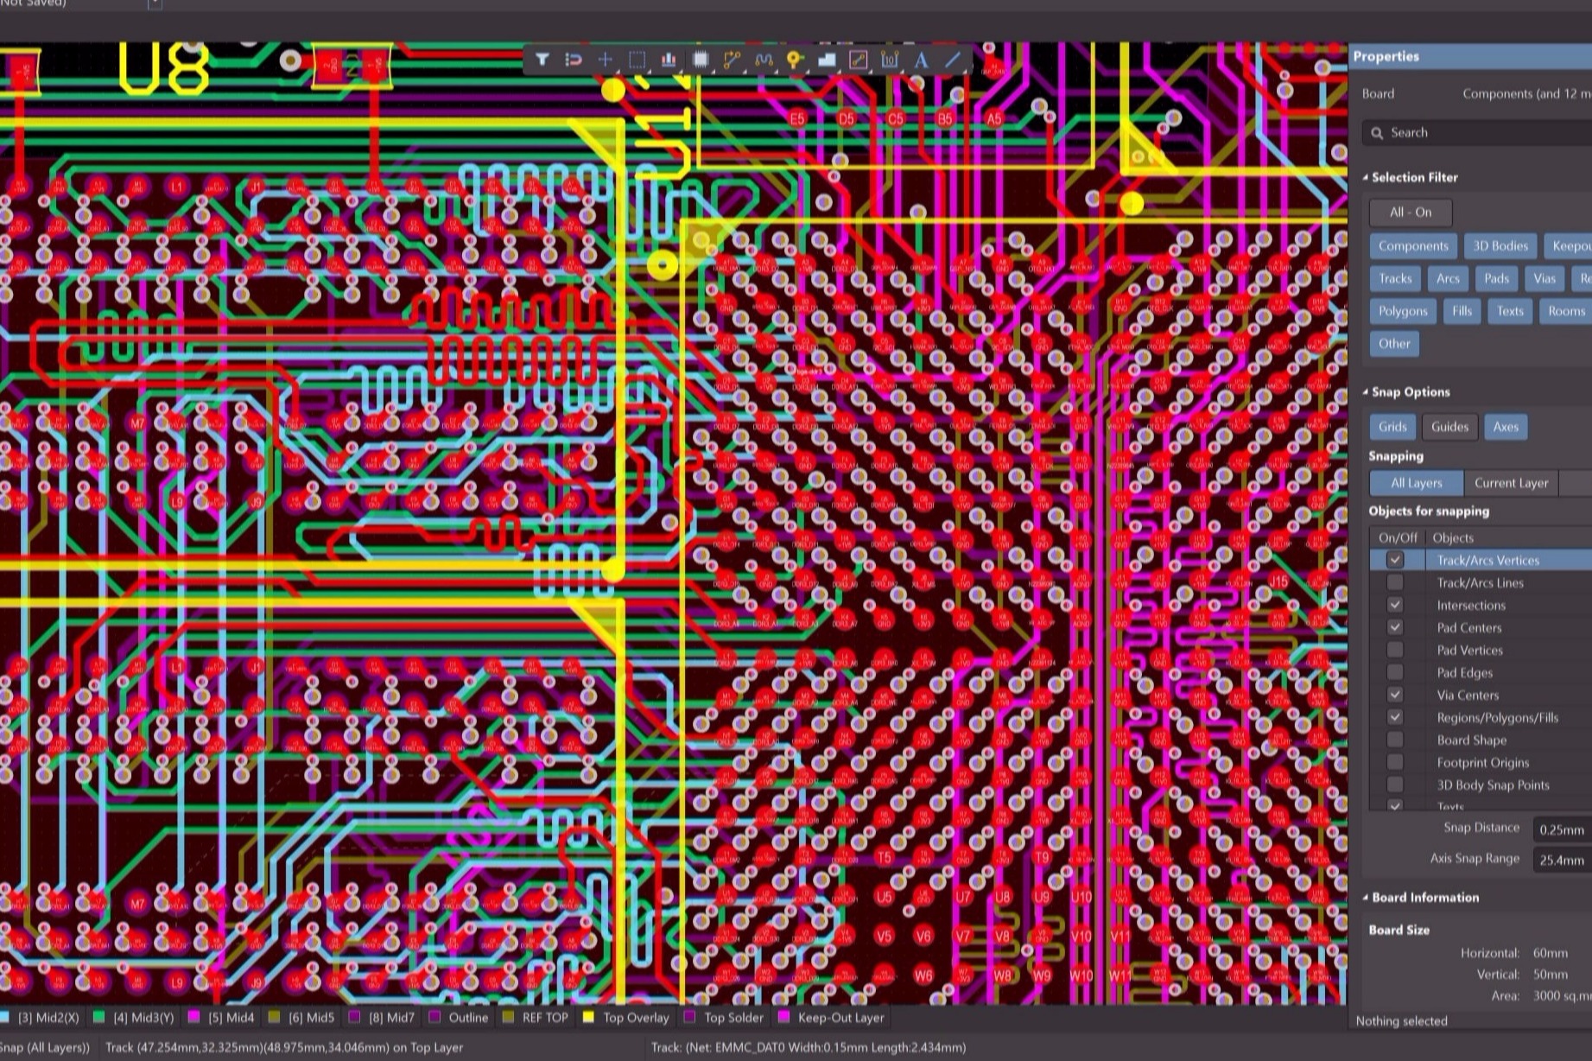
Task: Click the Snap Options magnet icon
Action: pyautogui.click(x=573, y=60)
